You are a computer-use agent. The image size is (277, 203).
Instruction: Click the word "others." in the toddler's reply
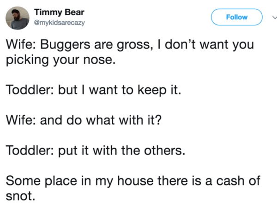165,150
